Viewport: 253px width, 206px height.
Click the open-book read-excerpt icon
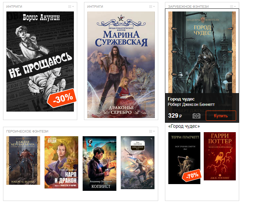click(x=196, y=116)
